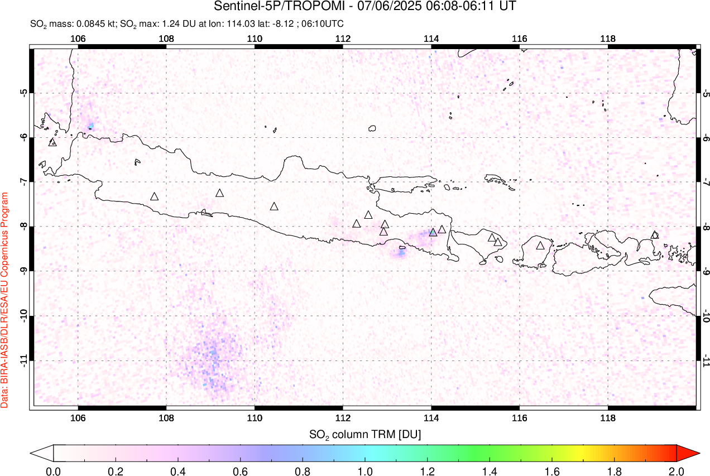Click the white left arrow of colorbar
This screenshot has height=476, width=710.
tap(42, 453)
